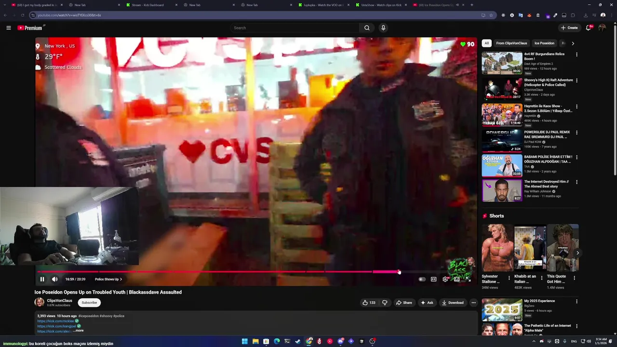Open browser downloads icon
This screenshot has width=617, height=347.
[585, 15]
